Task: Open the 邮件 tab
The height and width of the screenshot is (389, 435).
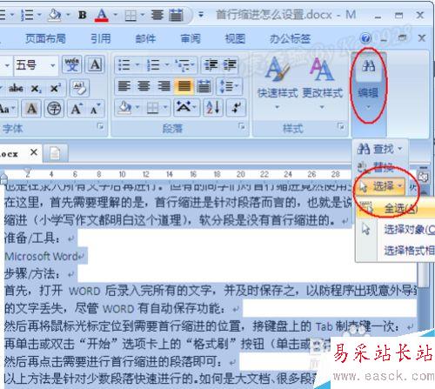Action: (x=145, y=38)
